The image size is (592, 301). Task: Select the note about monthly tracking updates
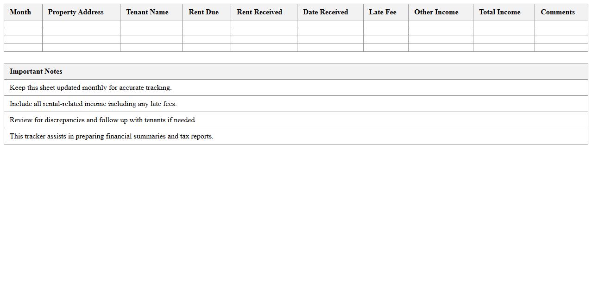point(91,88)
